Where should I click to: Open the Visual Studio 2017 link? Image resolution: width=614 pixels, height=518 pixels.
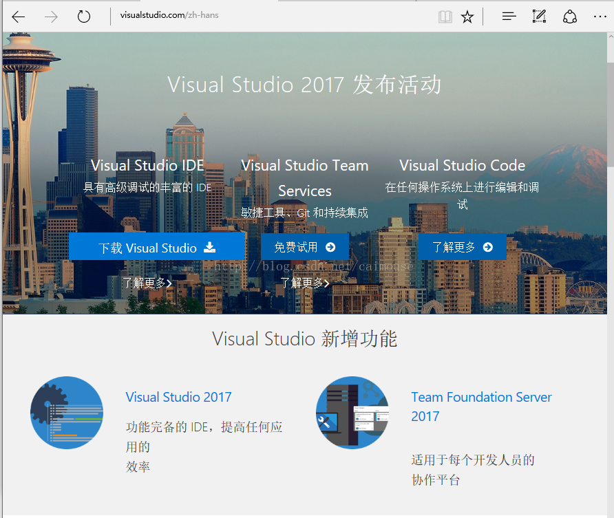(x=178, y=397)
